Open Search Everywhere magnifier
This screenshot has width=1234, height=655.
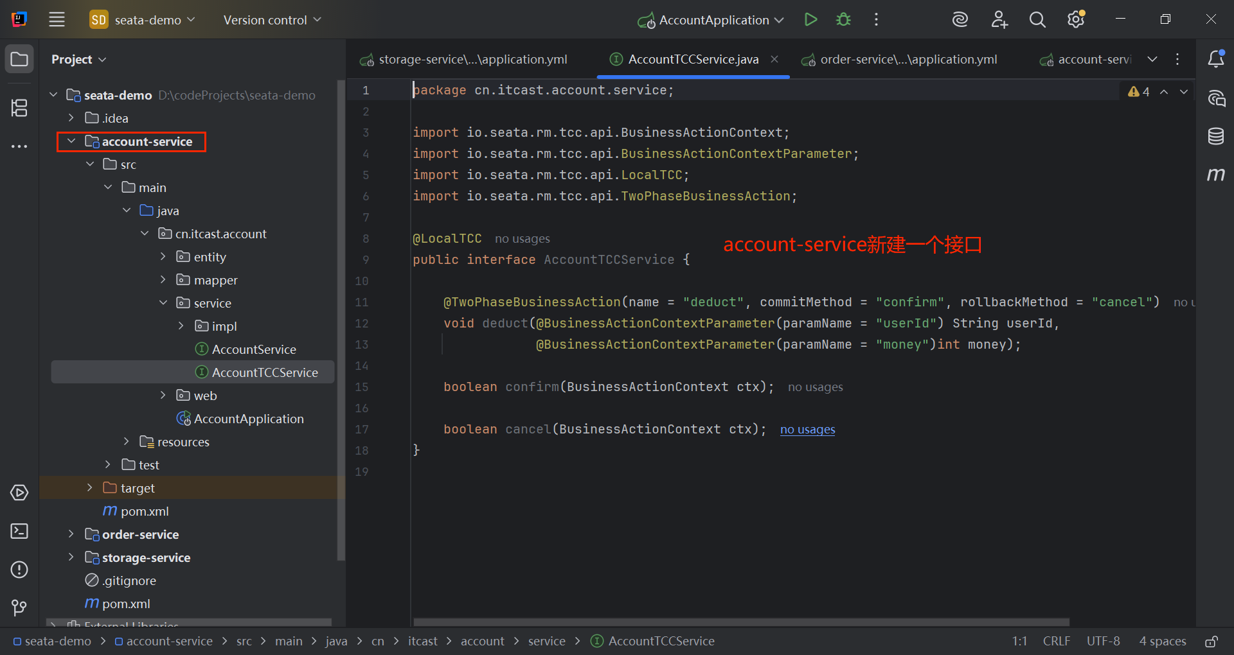click(1037, 19)
